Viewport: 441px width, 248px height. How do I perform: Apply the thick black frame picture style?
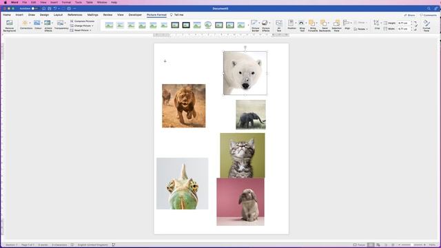click(x=186, y=25)
